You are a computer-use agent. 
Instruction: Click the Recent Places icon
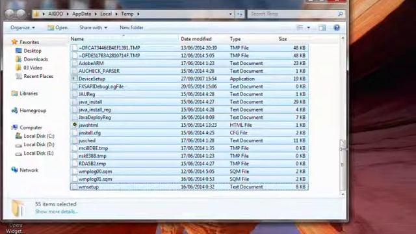tap(19, 76)
